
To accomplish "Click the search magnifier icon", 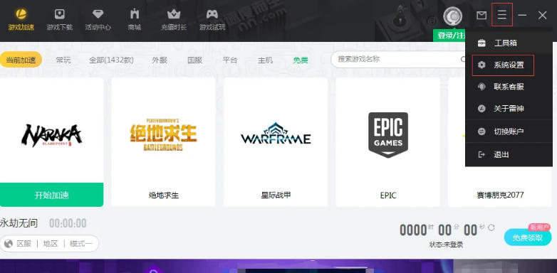I will pyautogui.click(x=462, y=59).
